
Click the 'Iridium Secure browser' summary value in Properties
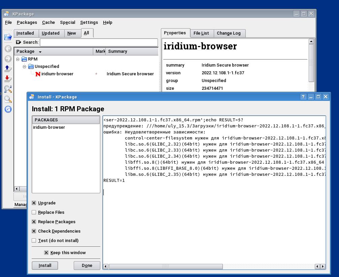(225, 65)
